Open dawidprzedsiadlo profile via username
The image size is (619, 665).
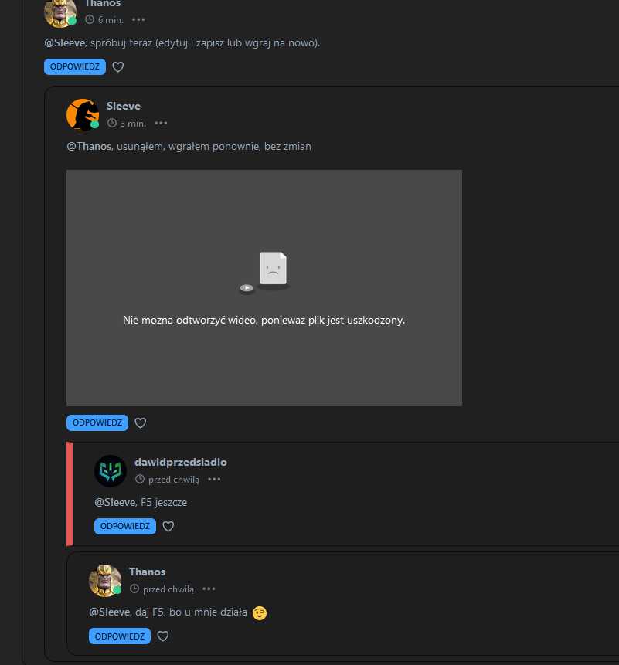click(181, 463)
